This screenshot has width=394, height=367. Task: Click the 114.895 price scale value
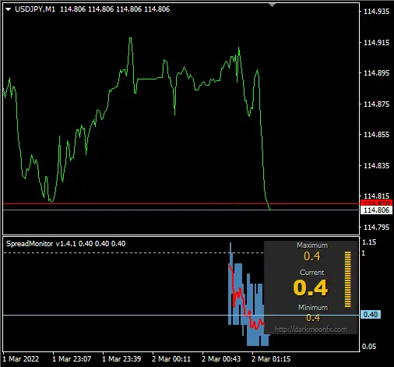point(376,73)
